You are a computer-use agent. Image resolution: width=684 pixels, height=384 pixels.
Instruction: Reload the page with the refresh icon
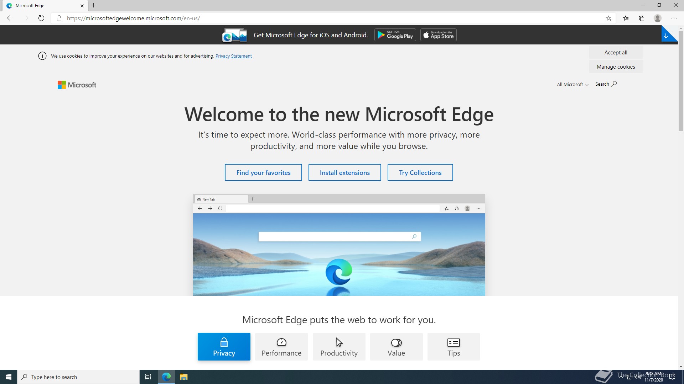click(x=41, y=18)
